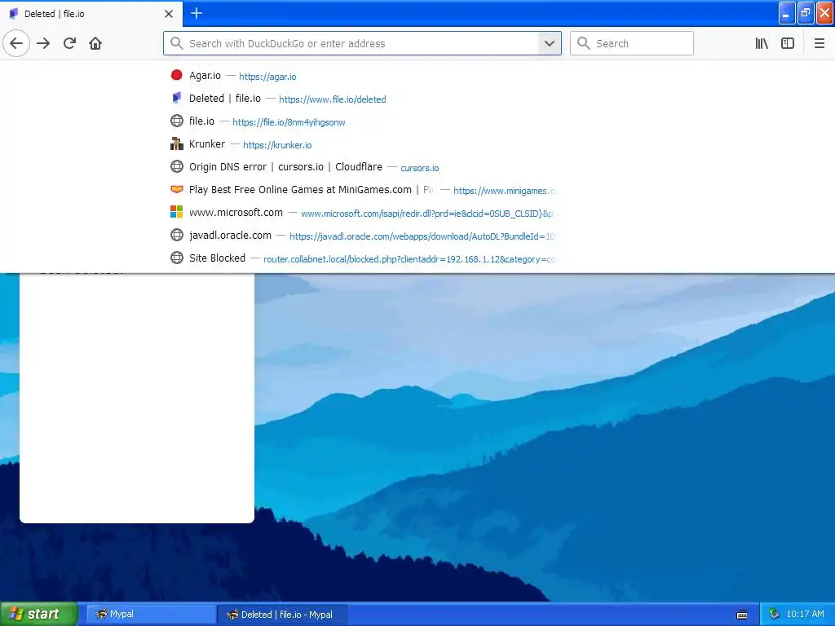Go back to the previous page
This screenshot has width=835, height=626.
(16, 43)
